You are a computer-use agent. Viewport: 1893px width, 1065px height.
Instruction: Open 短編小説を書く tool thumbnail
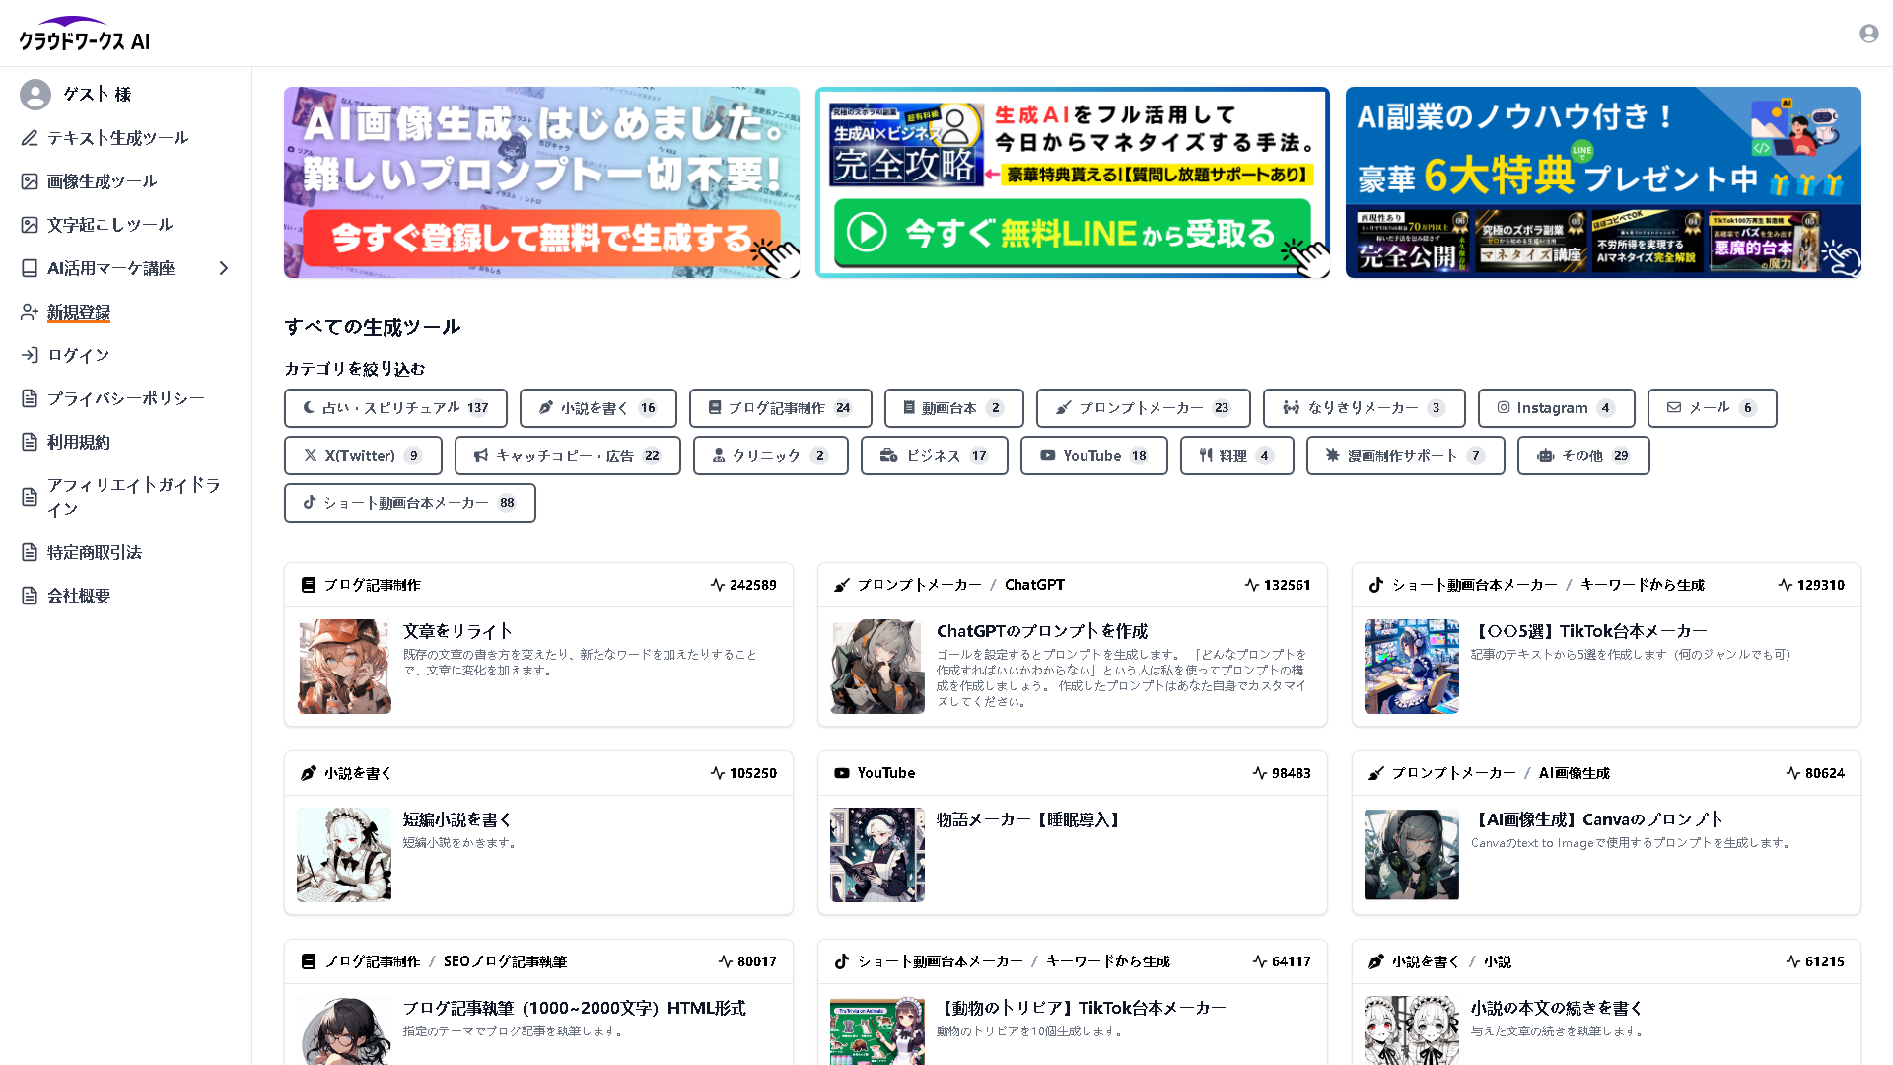tap(344, 855)
